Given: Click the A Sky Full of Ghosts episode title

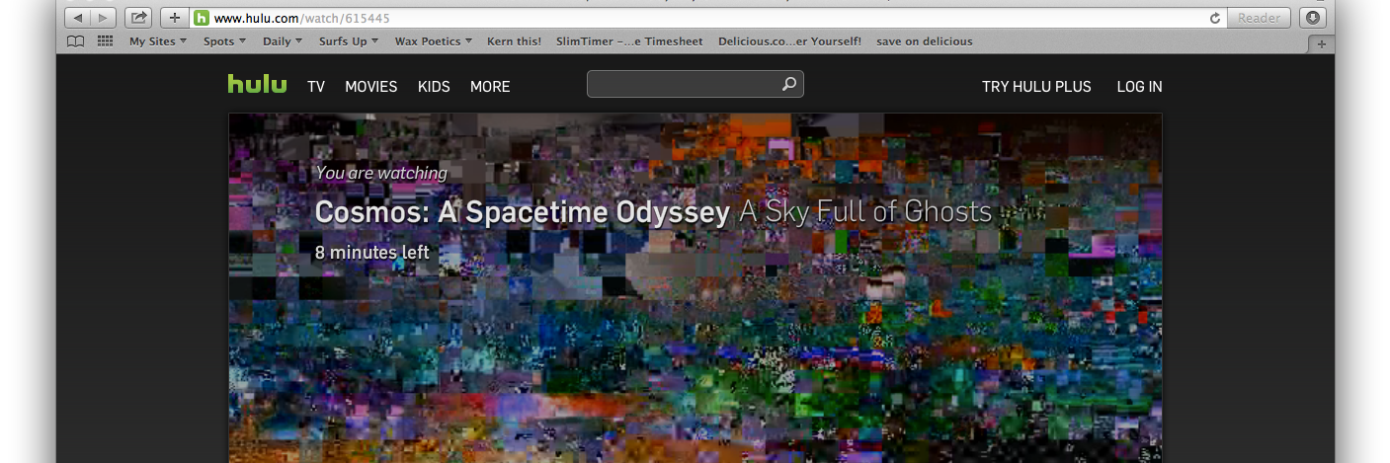Looking at the screenshot, I should point(865,212).
